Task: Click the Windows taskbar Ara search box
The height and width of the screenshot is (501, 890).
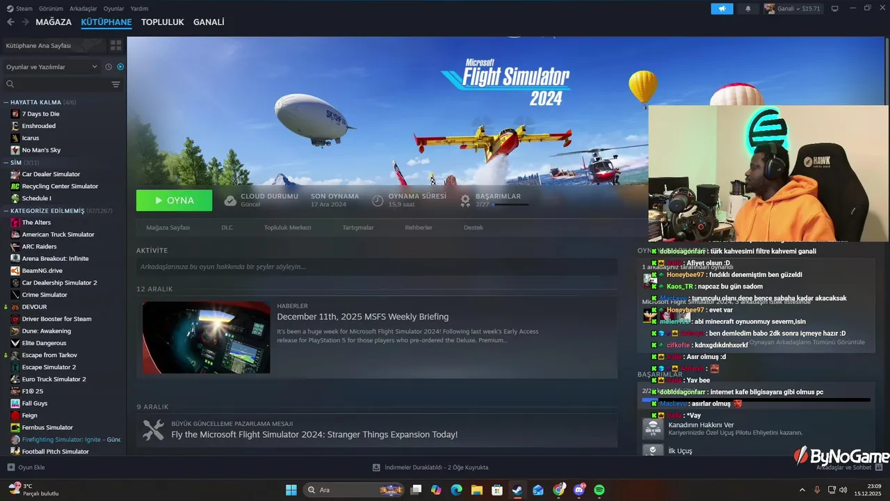Action: [353, 490]
